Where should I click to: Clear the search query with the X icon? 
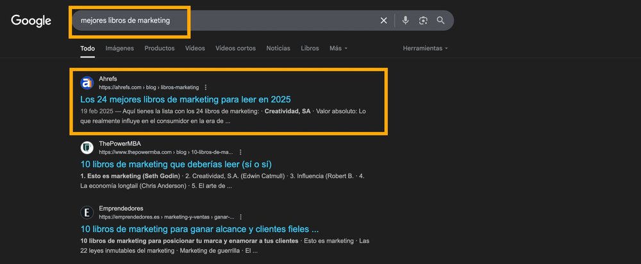(383, 21)
